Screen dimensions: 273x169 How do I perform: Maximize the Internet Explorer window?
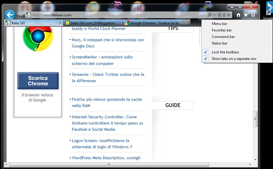point(240,7)
